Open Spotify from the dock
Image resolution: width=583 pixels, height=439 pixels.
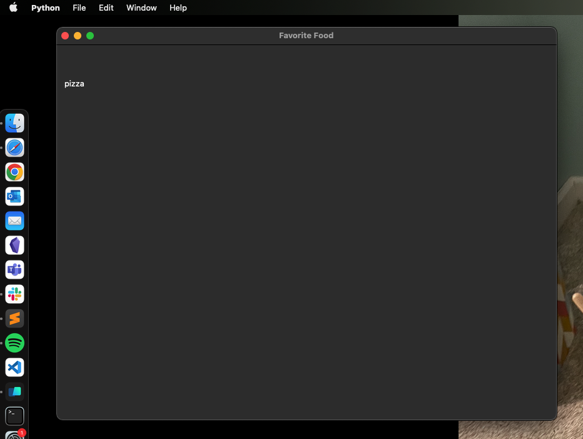(14, 343)
